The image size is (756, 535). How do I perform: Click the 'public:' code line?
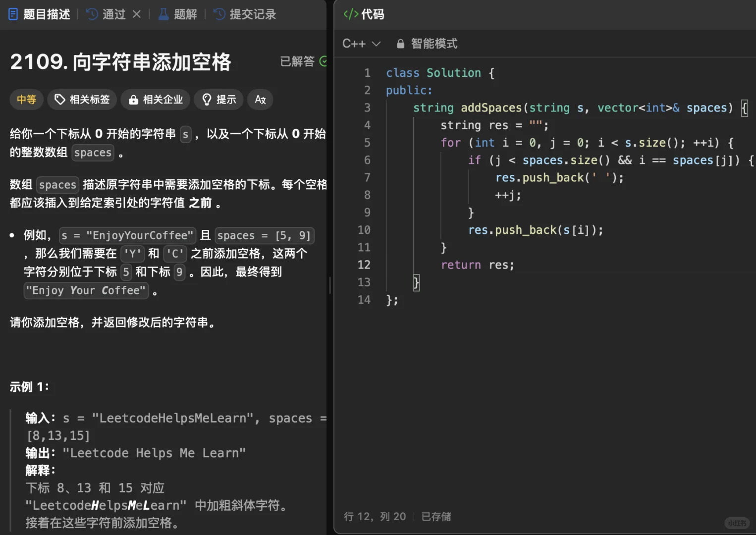pyautogui.click(x=409, y=90)
